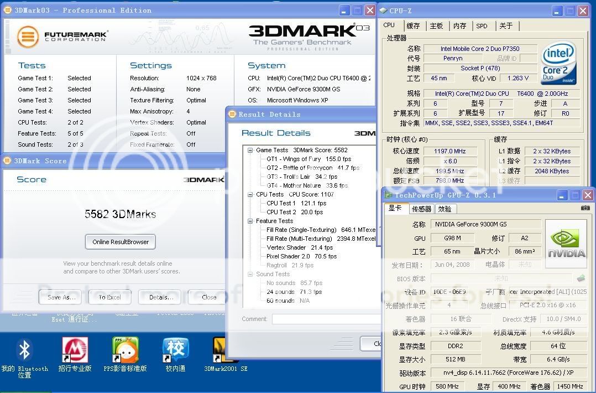Select Fill Rate (Multi-Texturing) row
596x393 pixels.
[x=321, y=239]
